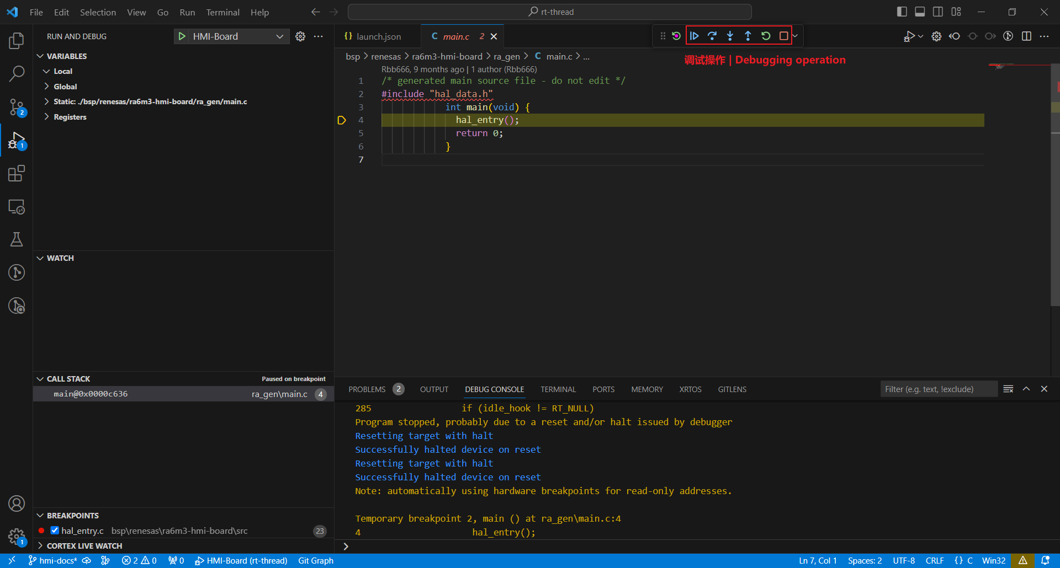Close the main.c editor tab
Screen dimensions: 1060x568
pyautogui.click(x=494, y=36)
